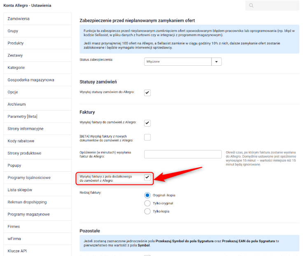Go to Produkty settings section
Screen dimensions: 303x256
tap(16, 43)
